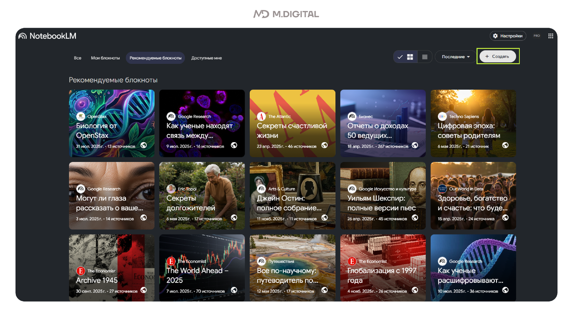Viewport: 573px width, 322px height.
Task: Open Уильям Шекспир: полные версии пьес
Action: (383, 196)
